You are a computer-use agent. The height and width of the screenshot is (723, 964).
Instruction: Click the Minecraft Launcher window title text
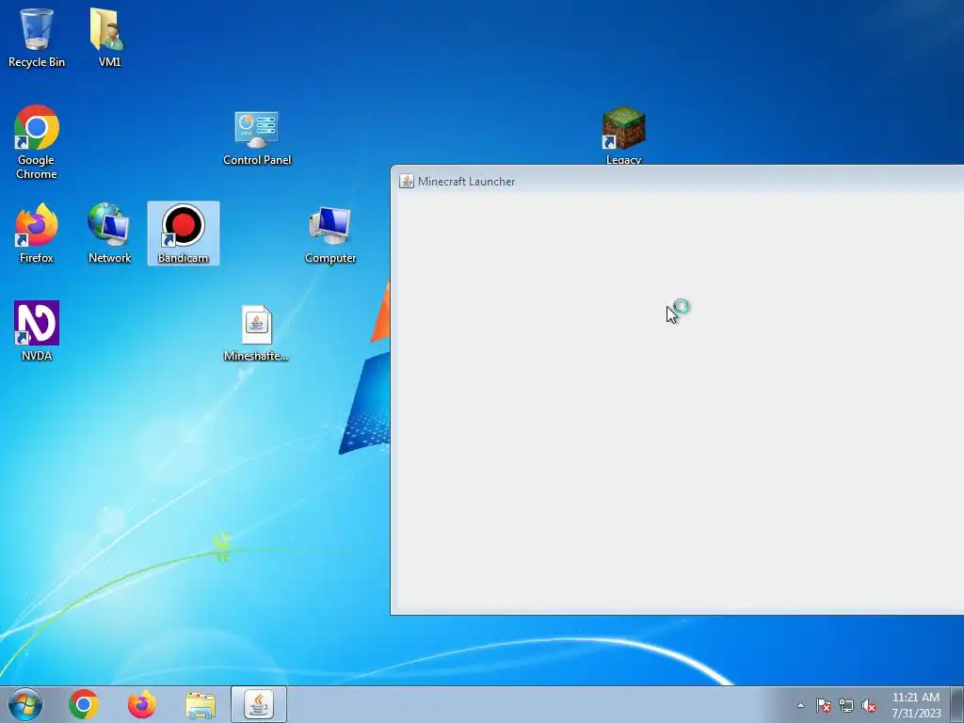click(467, 182)
